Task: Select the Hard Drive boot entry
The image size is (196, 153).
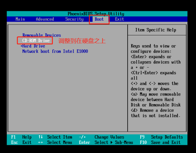Action: pyautogui.click(x=34, y=46)
